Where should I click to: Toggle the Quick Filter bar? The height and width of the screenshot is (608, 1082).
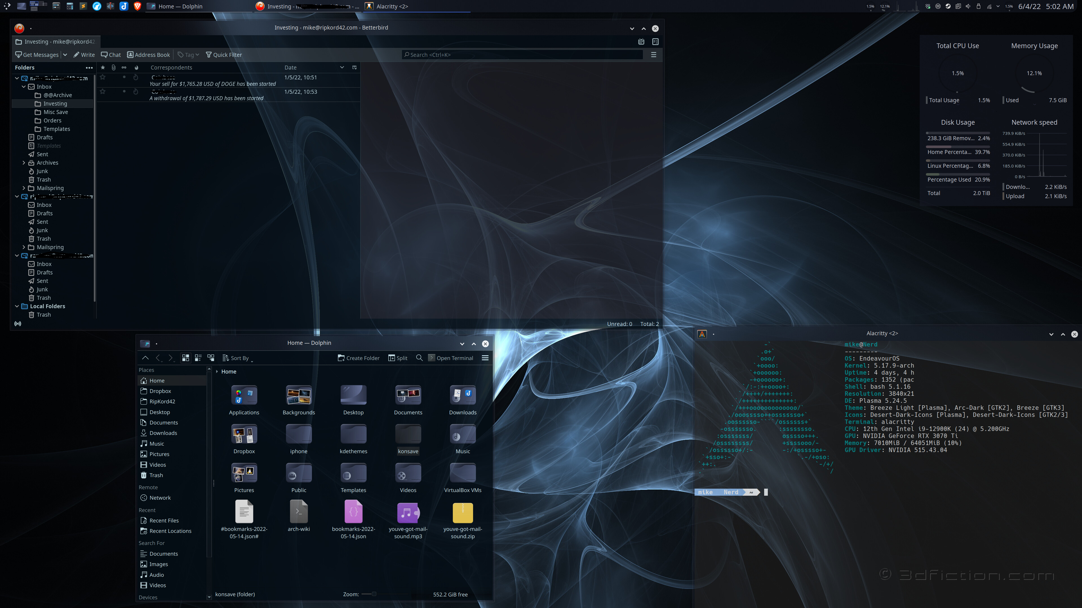223,55
